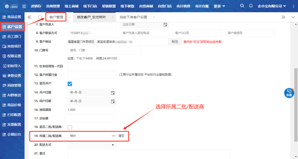This screenshot has width=298, height=159.
Task: Open the notification bell
Action: point(251,6)
